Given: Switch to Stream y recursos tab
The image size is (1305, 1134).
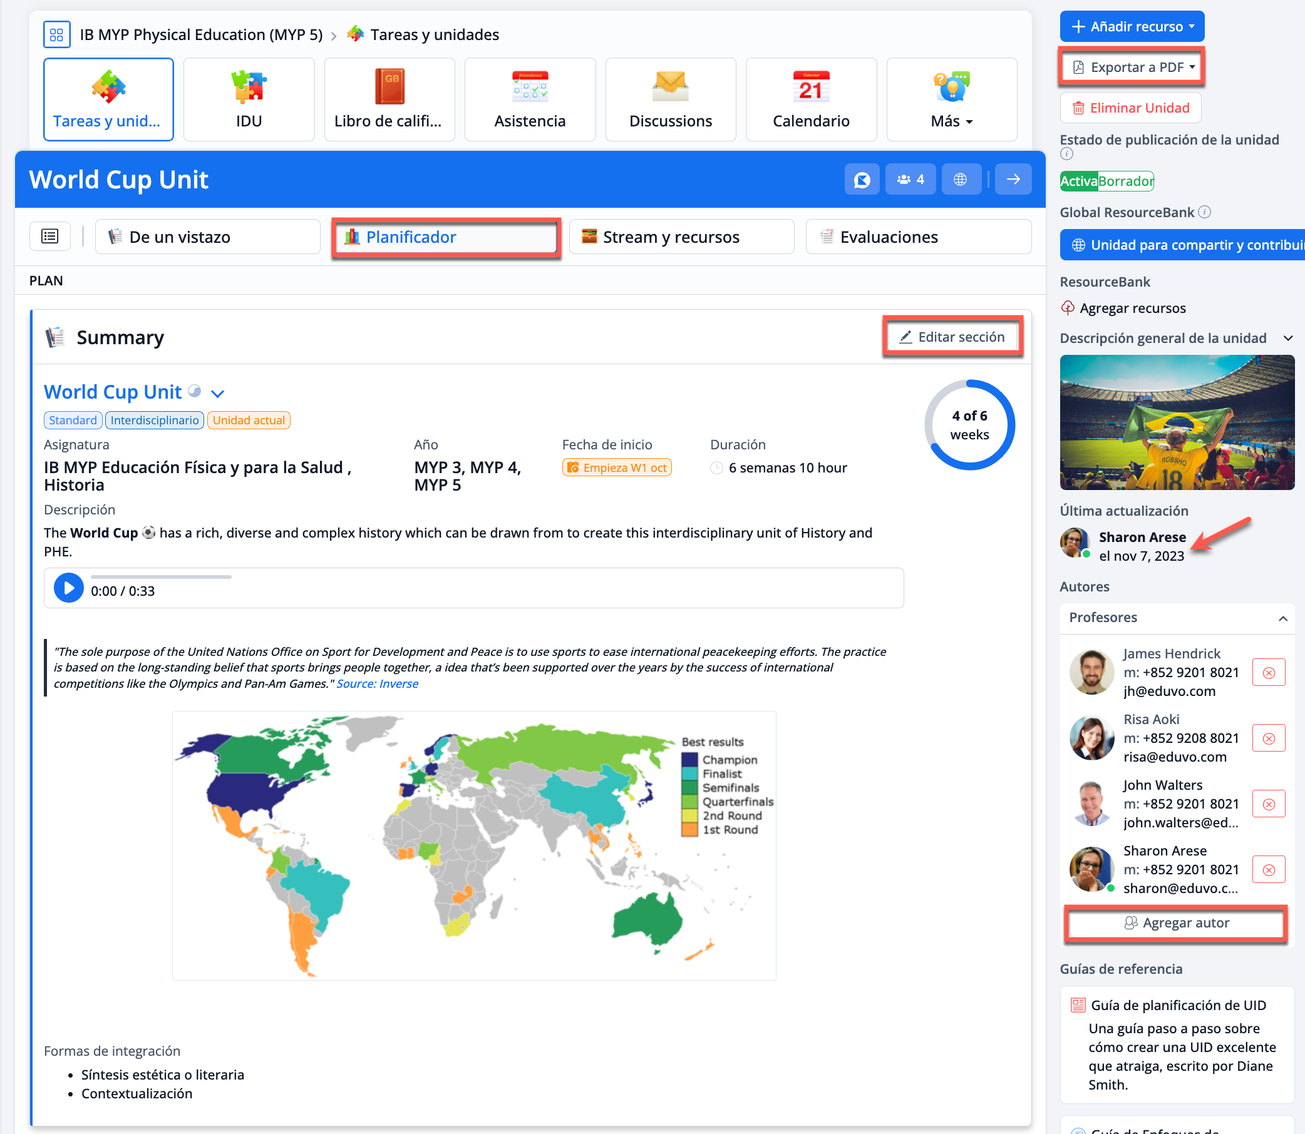Looking at the screenshot, I should (681, 237).
